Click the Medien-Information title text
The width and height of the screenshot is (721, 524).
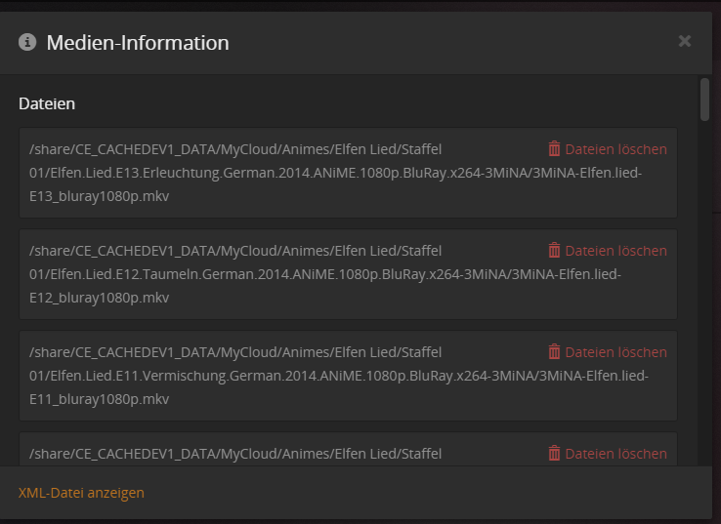(x=138, y=43)
